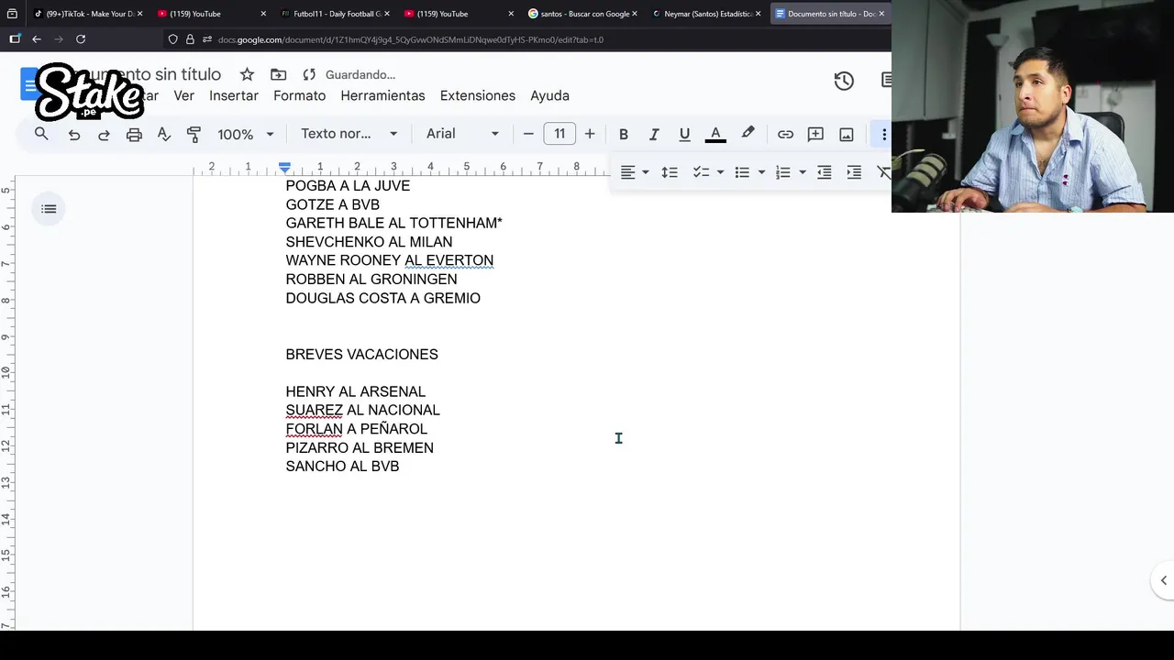Increase font size with plus

coord(590,134)
